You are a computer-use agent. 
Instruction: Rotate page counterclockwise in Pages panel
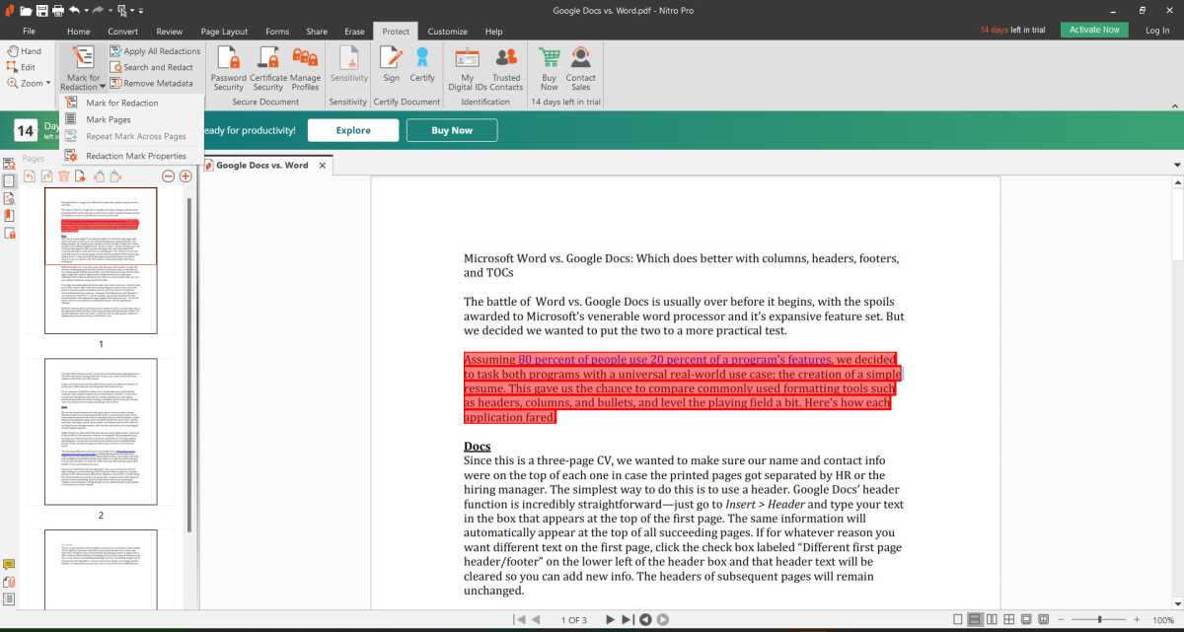pyautogui.click(x=30, y=176)
